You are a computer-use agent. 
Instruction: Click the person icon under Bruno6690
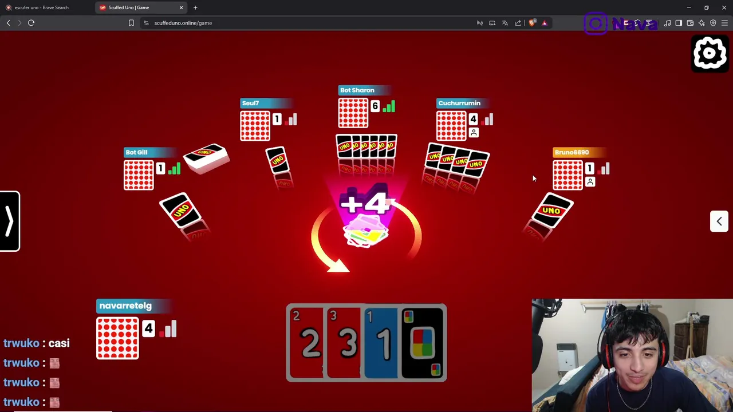pyautogui.click(x=590, y=182)
